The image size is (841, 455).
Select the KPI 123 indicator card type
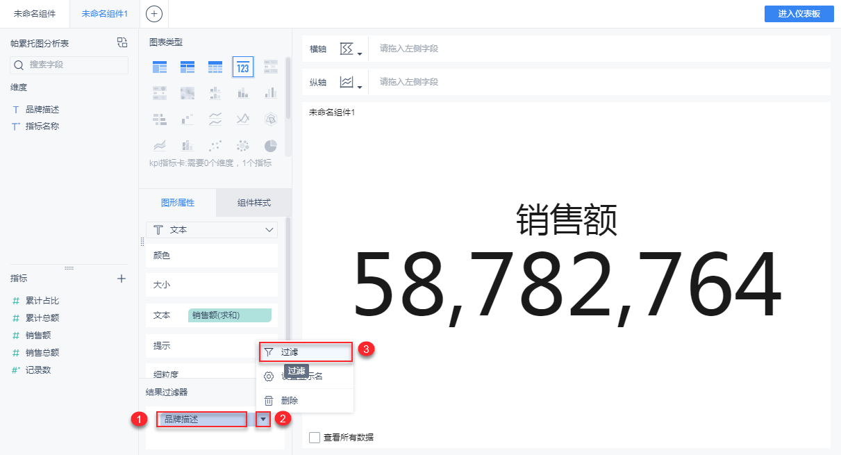243,67
